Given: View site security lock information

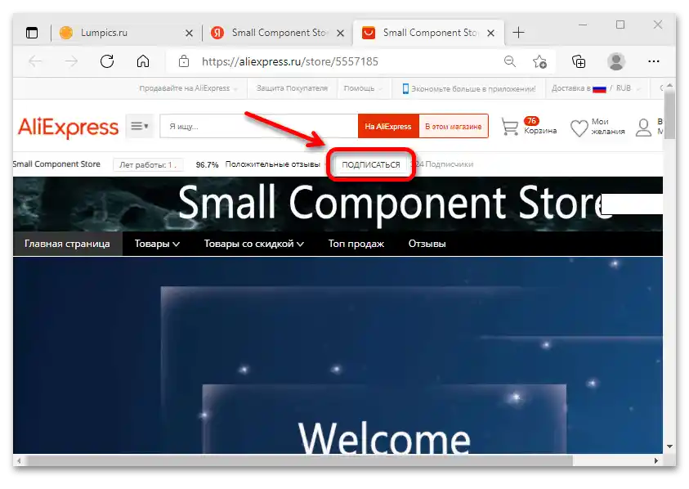Looking at the screenshot, I should [184, 61].
